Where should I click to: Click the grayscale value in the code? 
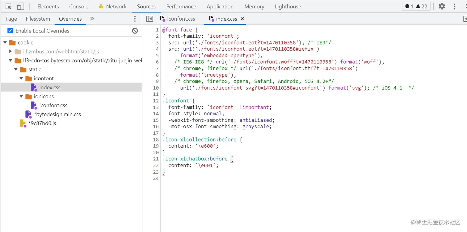click(x=256, y=127)
